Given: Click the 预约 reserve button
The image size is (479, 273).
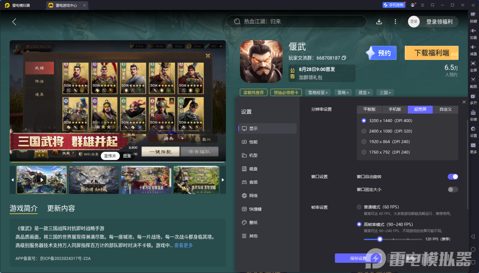Looking at the screenshot, I should tap(381, 53).
